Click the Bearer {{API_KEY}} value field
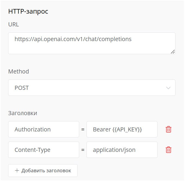This screenshot has width=185, height=181. (122, 129)
